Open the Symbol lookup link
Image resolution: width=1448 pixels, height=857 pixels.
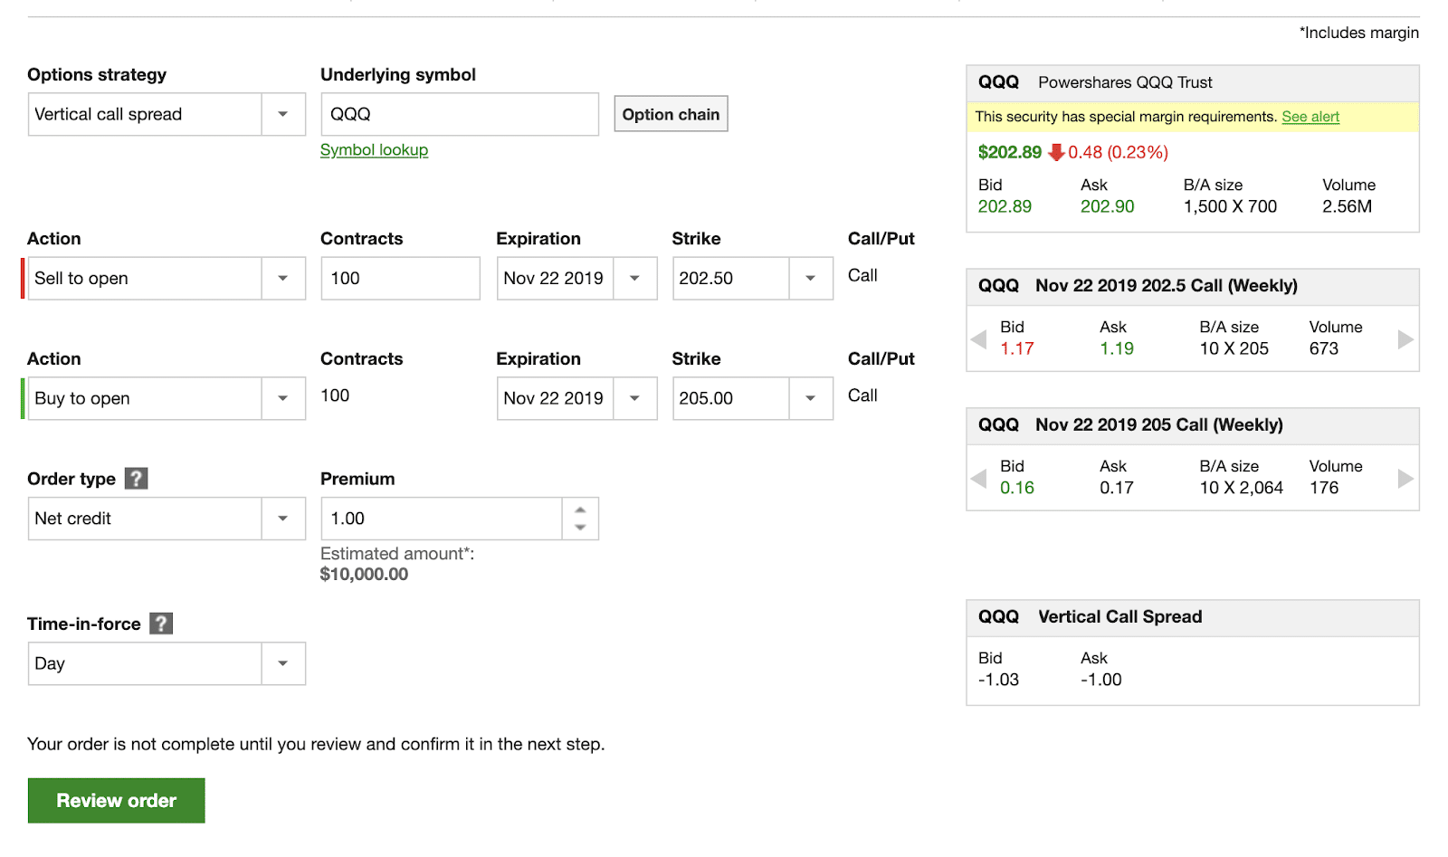tap(374, 150)
